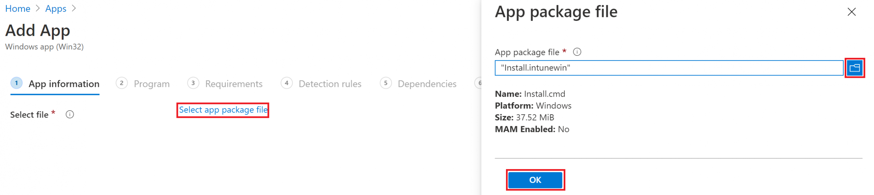This screenshot has width=874, height=195.
Task: Click the Select app package file link
Action: pyautogui.click(x=223, y=110)
